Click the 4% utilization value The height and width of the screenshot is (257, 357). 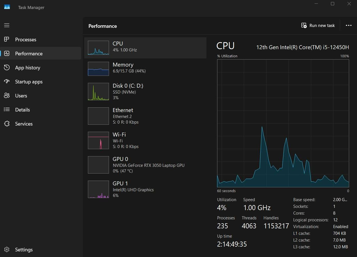(222, 208)
